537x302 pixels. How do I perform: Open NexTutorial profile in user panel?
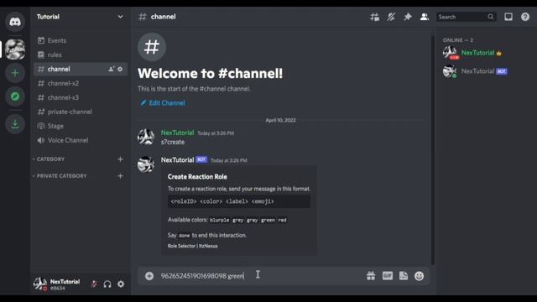(57, 284)
